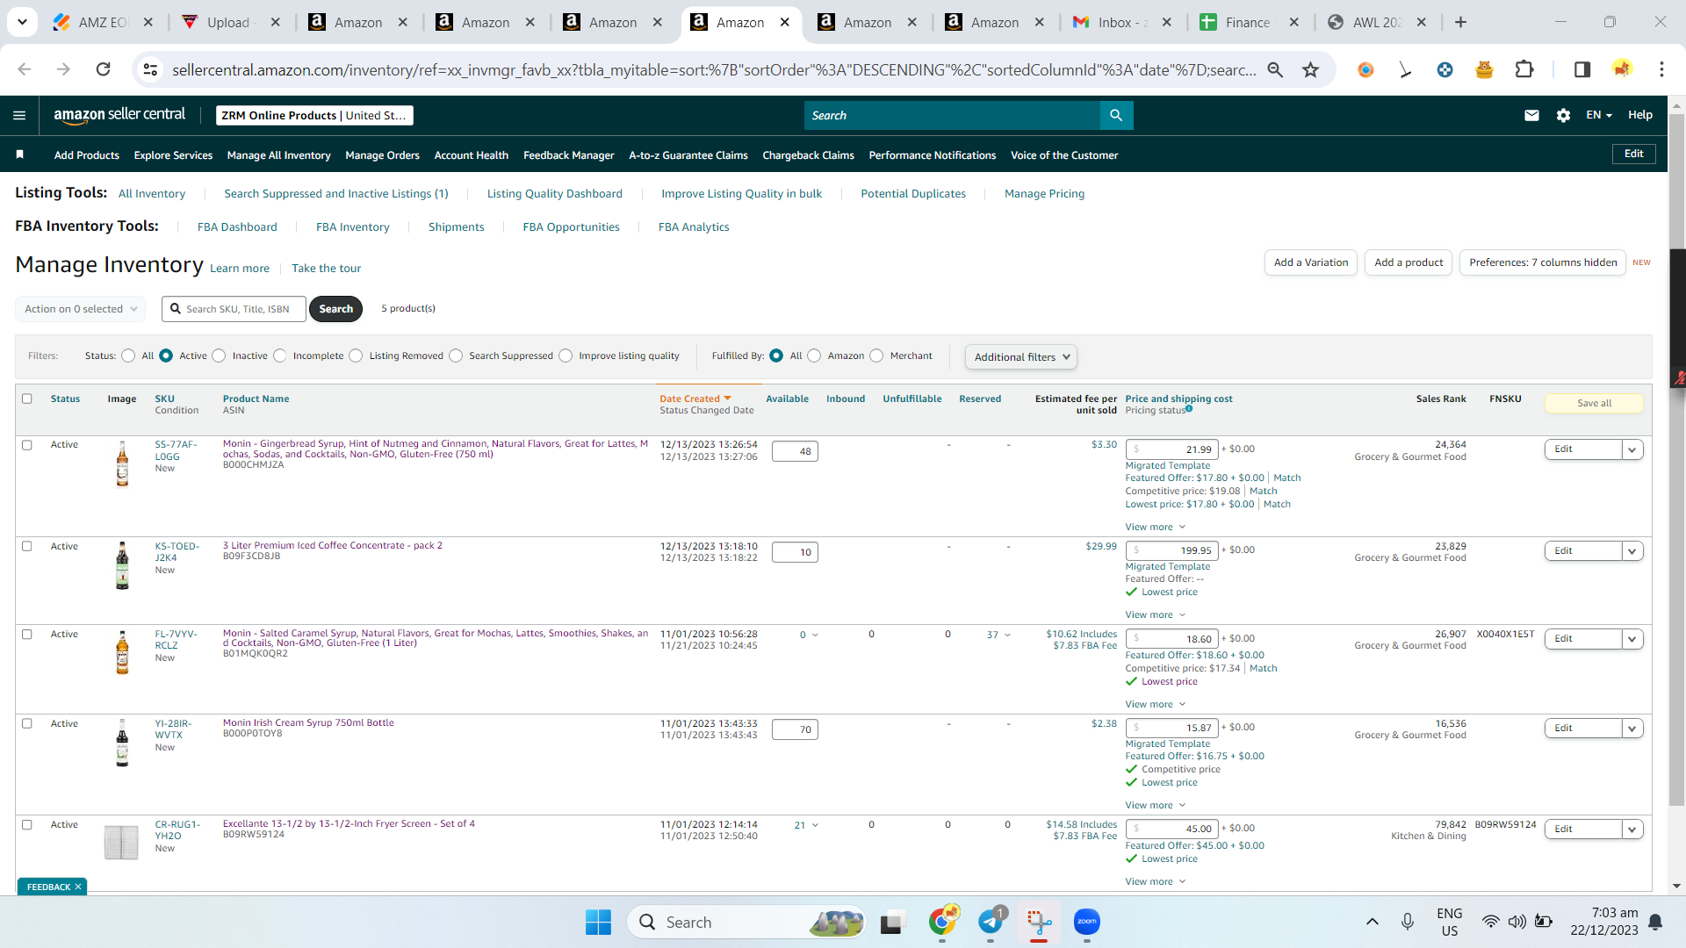Check the box for SKU SS-77AF-L0GG row
Screen dimensions: 1686x948
(x=27, y=445)
